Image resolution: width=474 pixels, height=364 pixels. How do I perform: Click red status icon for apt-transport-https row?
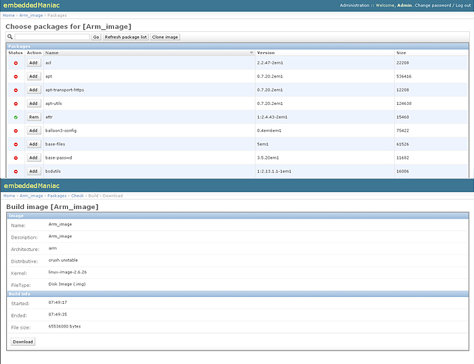point(16,90)
